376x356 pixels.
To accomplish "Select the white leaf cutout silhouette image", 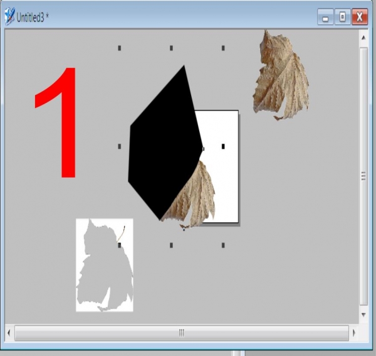I will [x=105, y=265].
